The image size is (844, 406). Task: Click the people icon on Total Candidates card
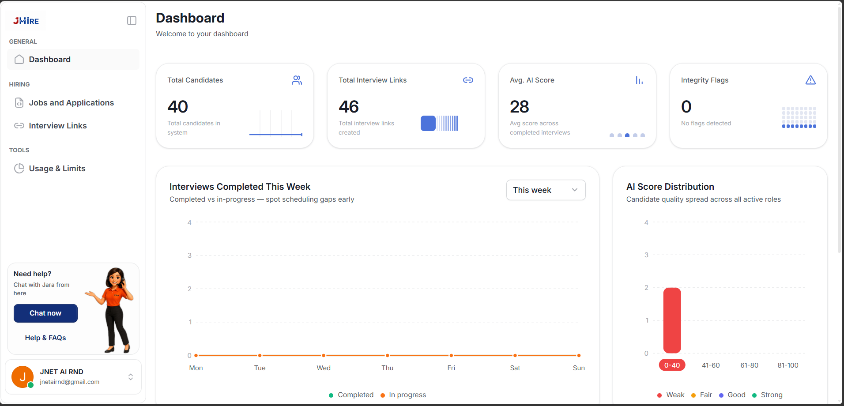tap(297, 80)
